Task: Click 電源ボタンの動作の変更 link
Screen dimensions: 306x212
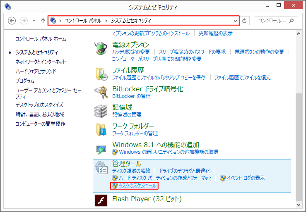Action: (x=259, y=52)
